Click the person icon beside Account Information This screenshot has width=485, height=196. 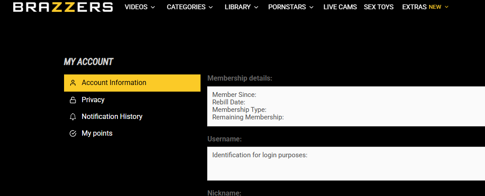(x=73, y=83)
